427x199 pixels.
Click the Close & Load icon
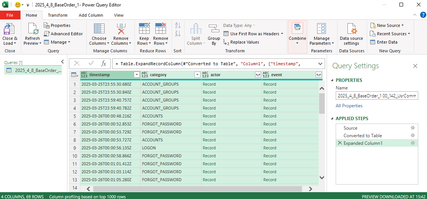coord(9,29)
